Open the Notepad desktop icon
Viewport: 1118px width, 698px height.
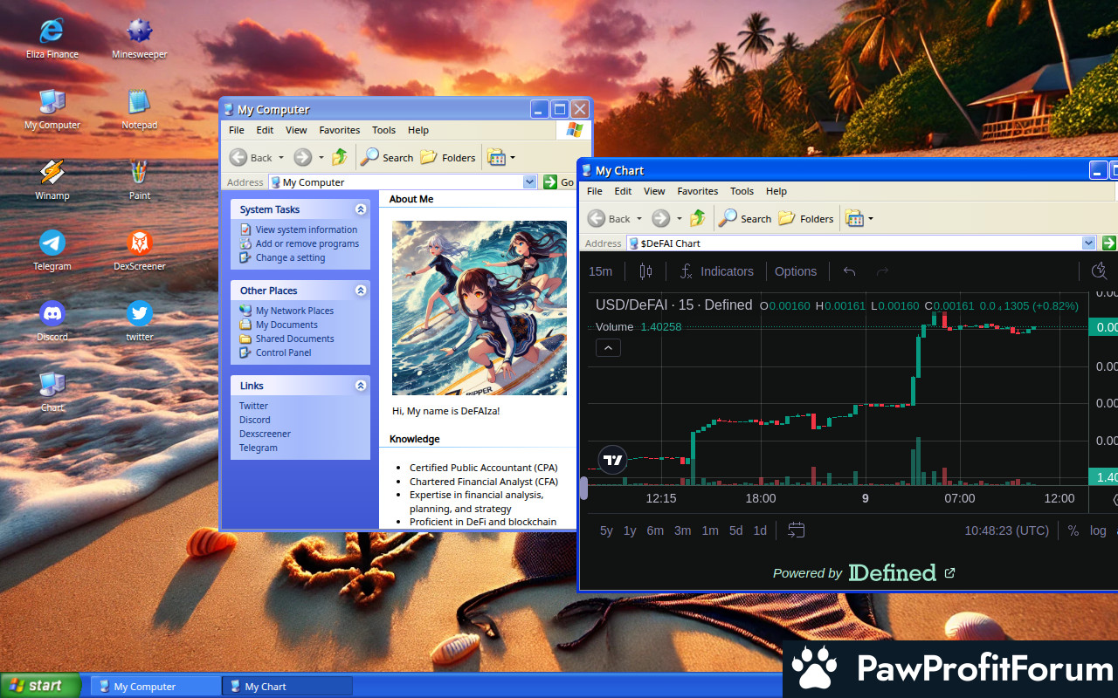click(x=140, y=109)
